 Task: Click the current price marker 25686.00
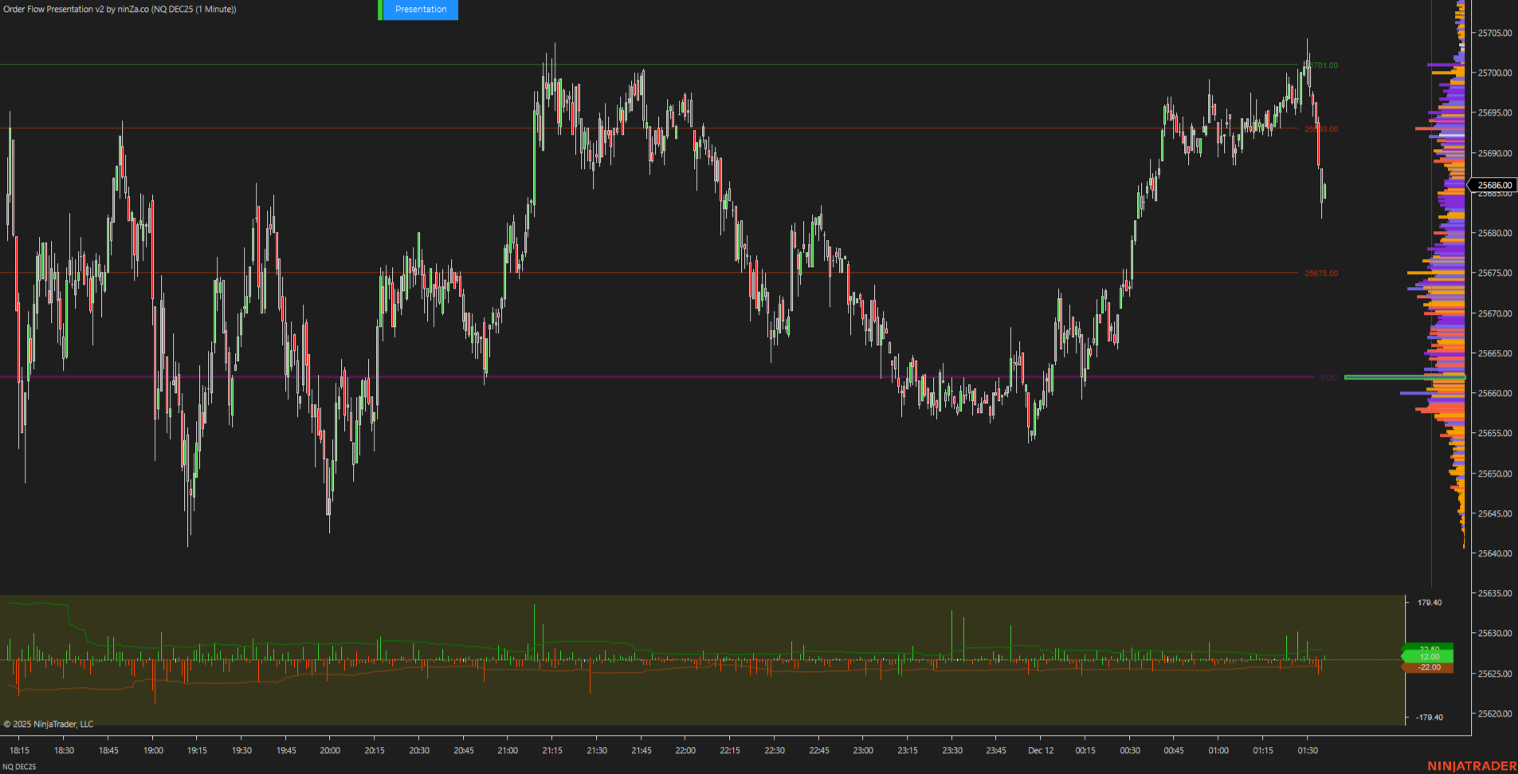point(1493,185)
